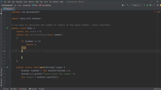Viewport: 161px width, 90px height.
Task: Click the Stop process icon
Action: (154, 5)
